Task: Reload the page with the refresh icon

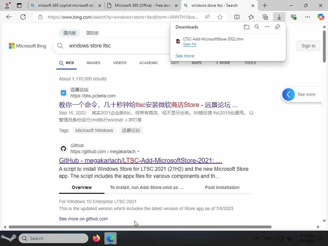Action: pyautogui.click(x=23, y=17)
